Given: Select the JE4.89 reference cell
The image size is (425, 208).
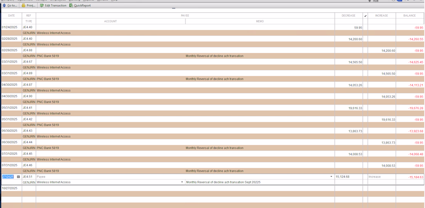Looking at the screenshot, I should 27,73.
